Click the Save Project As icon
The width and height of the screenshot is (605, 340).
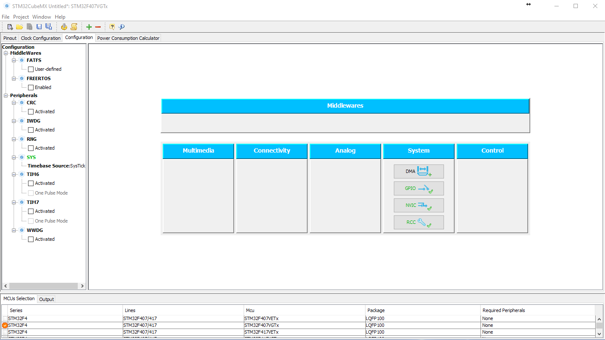48,27
